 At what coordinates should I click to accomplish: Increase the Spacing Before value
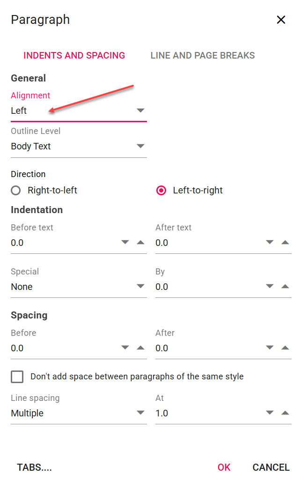click(x=140, y=348)
